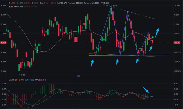183x109 pixels.
Task: Select the MACD indicator title label
Action: (11, 80)
